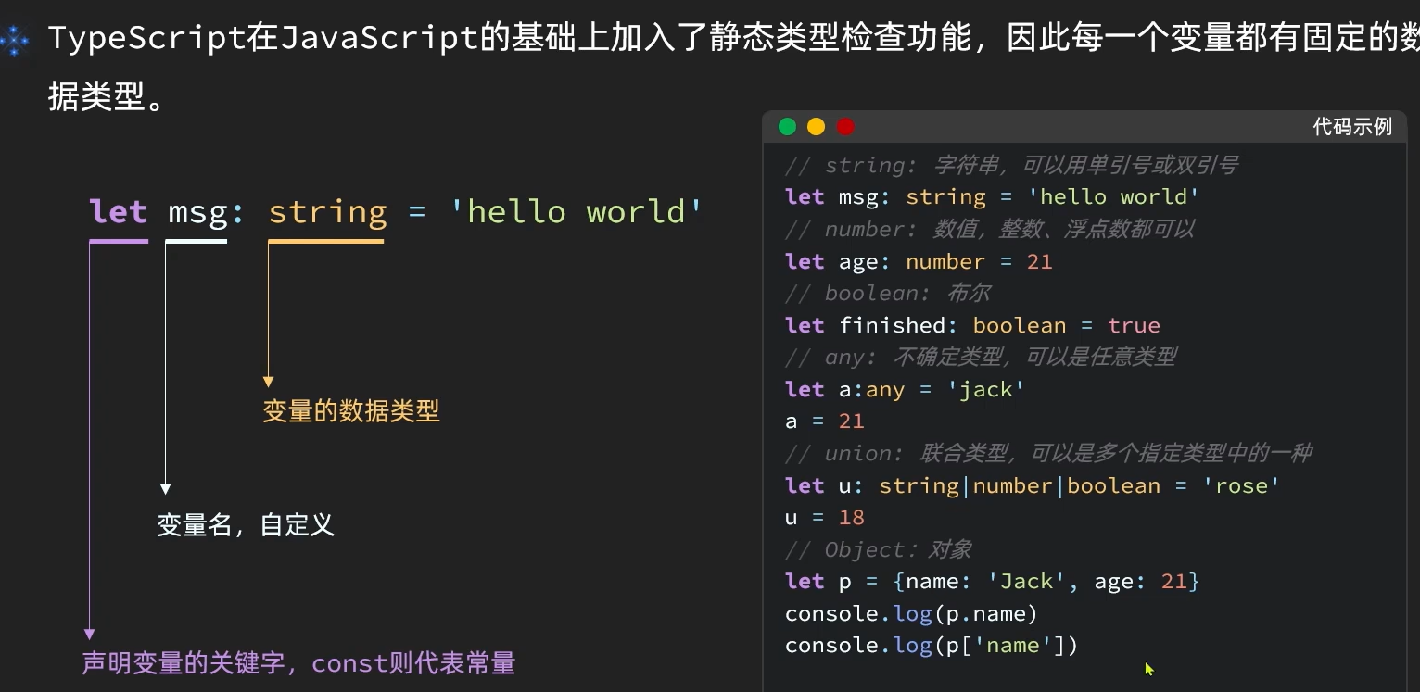Click the comment '// number: 数值' line
Screen dimensions: 1420x692
coord(990,229)
